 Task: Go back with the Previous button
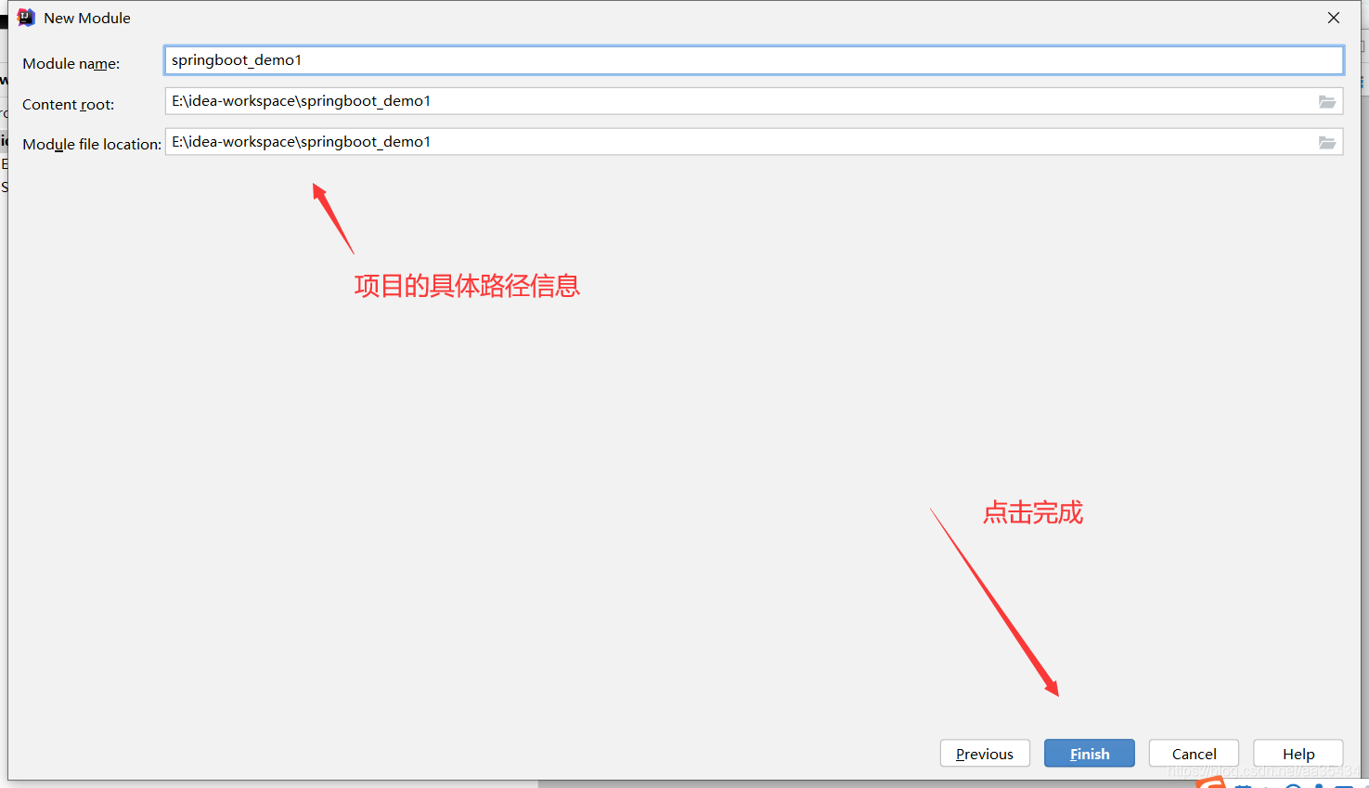coord(985,753)
